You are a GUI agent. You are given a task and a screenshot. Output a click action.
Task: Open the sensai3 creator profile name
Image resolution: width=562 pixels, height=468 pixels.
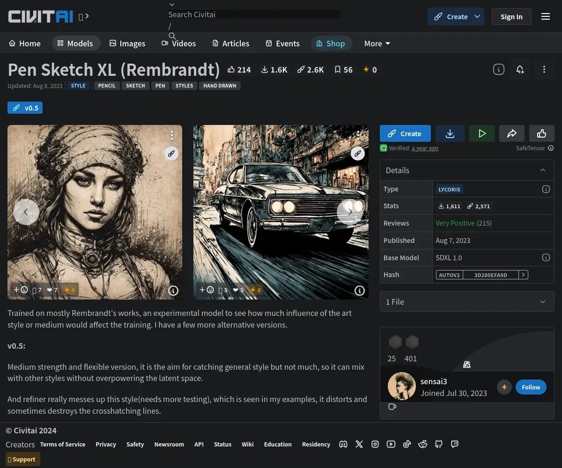point(434,381)
